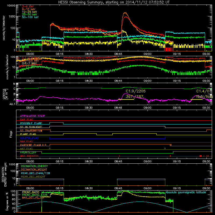Image resolution: width=215 pixels, height=215 pixels.
Task: Click the 08:45 time label below the Flags panel
Action: [x=118, y=162]
